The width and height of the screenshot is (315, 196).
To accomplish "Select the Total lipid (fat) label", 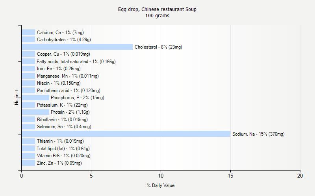I will pos(63,149).
